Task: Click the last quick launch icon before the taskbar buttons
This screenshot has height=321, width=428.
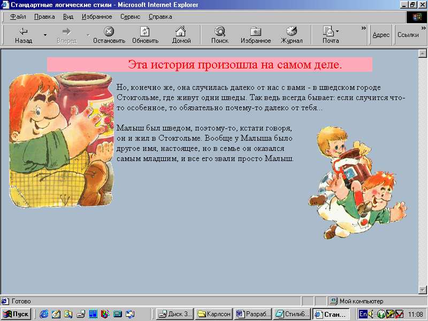Action: pos(130,314)
